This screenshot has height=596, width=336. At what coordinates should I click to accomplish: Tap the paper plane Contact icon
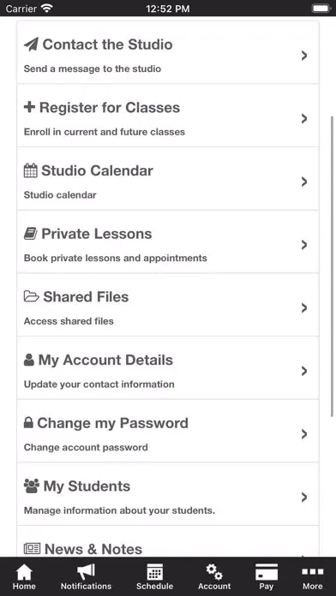tap(31, 45)
